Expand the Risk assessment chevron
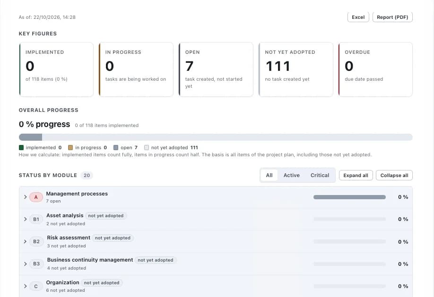 (25, 241)
